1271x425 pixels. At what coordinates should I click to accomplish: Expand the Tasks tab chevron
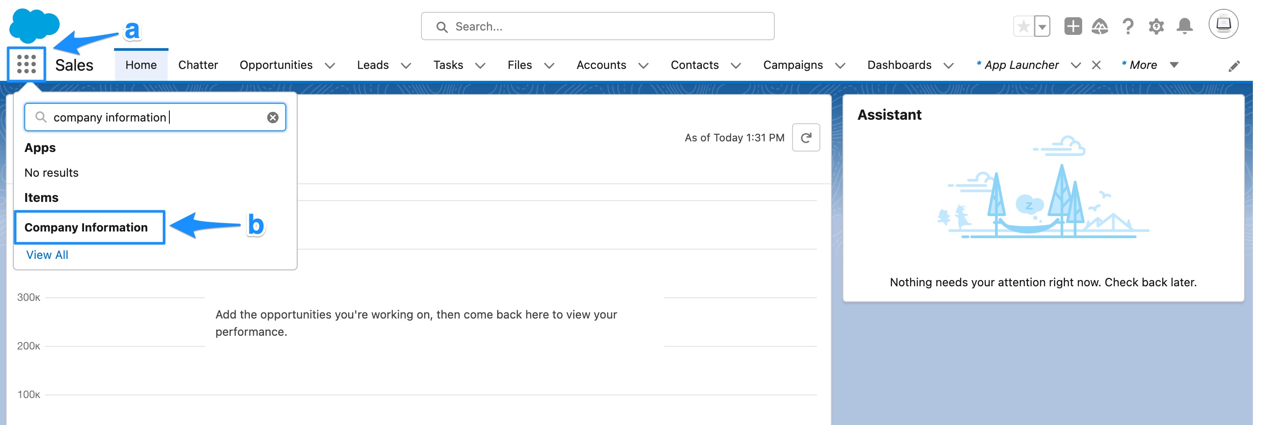coord(480,65)
